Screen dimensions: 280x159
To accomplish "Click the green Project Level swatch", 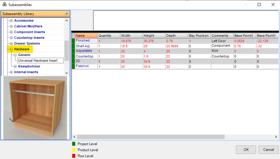I will 74,144.
